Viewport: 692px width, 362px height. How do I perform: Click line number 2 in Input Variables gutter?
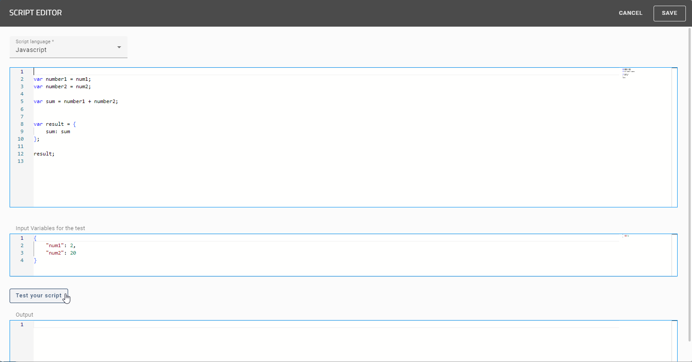point(21,245)
